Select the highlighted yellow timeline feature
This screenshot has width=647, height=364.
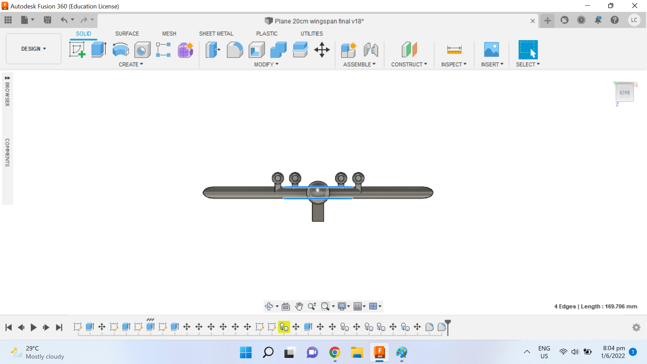[x=284, y=327]
